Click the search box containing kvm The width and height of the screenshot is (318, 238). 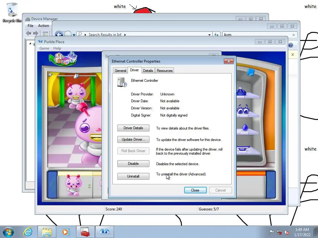coord(257,35)
